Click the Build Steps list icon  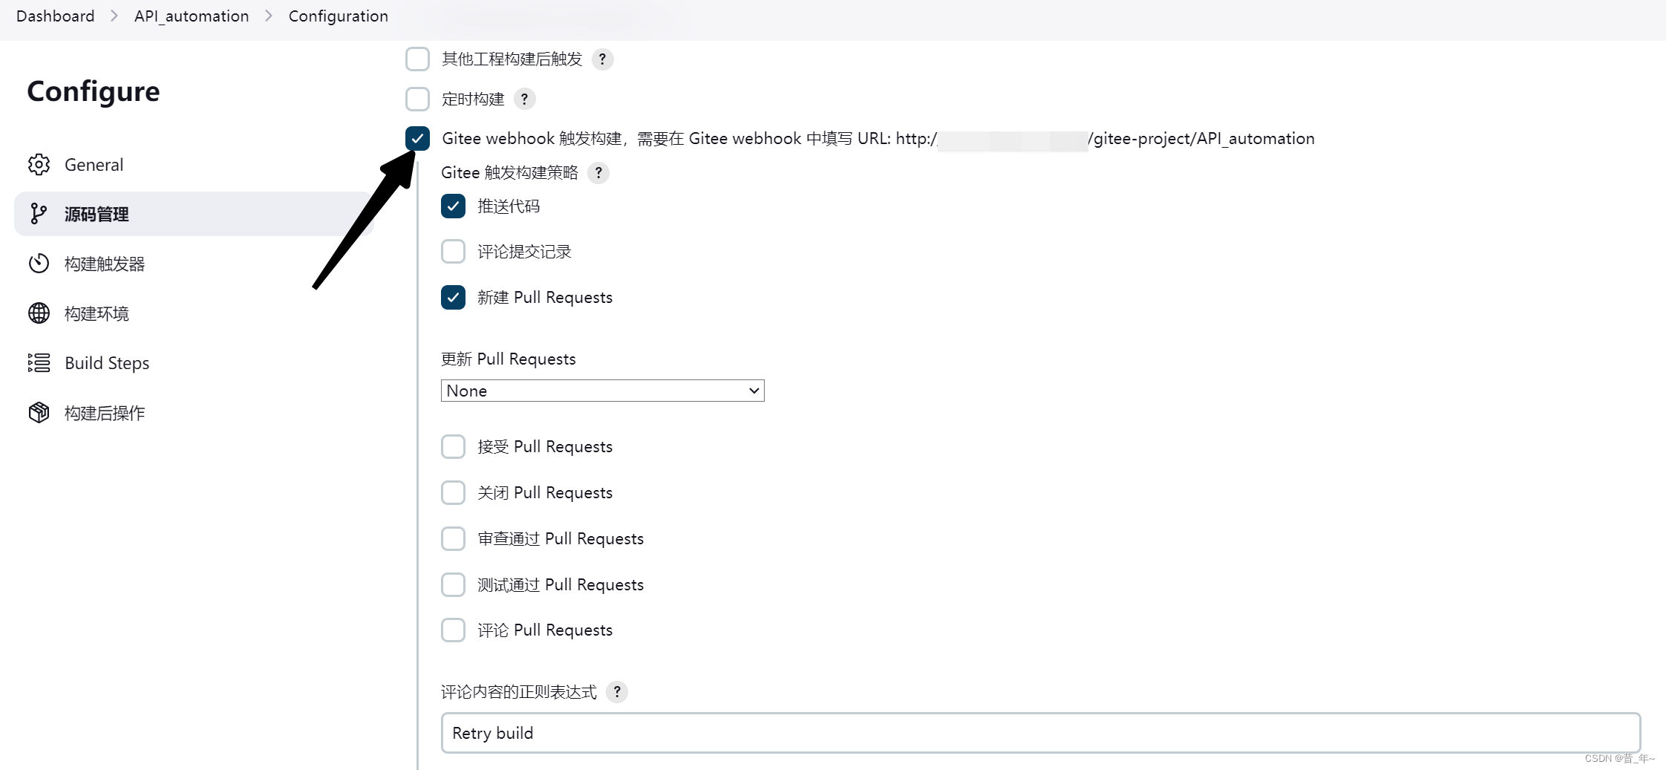[x=39, y=363]
